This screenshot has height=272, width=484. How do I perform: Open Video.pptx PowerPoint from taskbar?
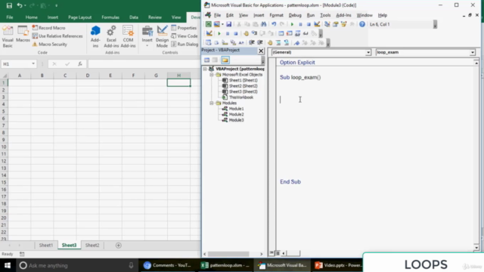click(338, 265)
